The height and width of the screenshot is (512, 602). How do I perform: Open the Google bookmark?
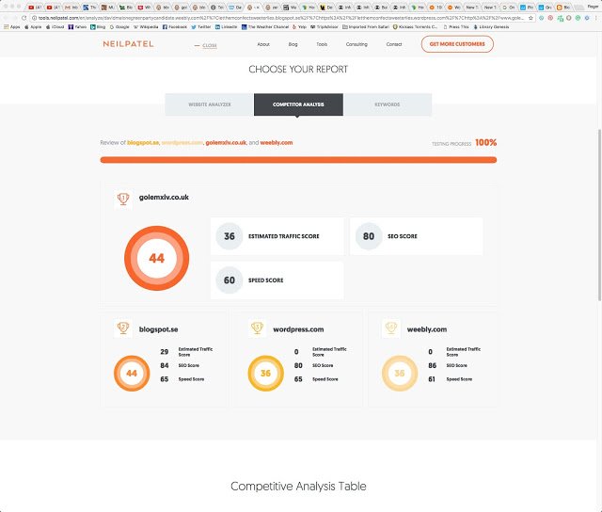[x=119, y=27]
